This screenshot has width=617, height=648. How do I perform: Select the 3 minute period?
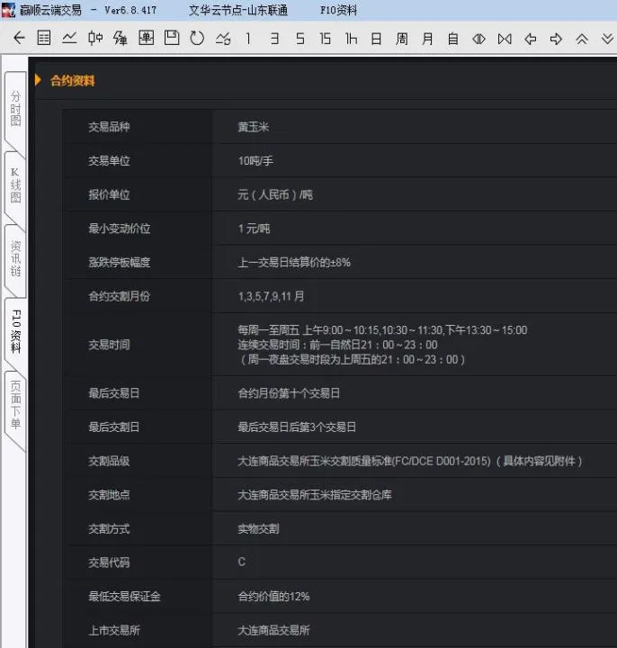pos(274,39)
